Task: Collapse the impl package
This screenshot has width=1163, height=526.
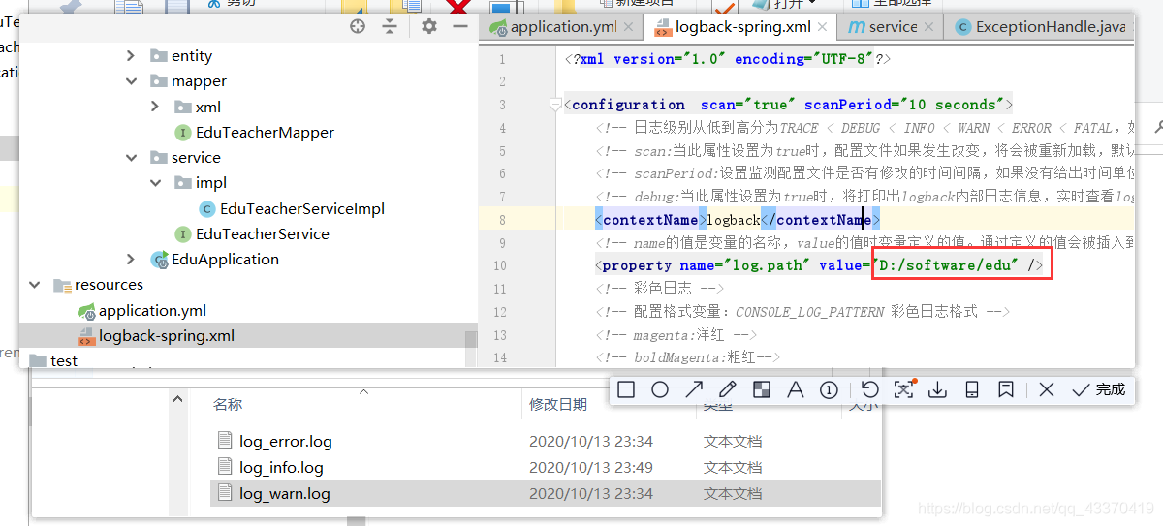Action: pos(155,182)
